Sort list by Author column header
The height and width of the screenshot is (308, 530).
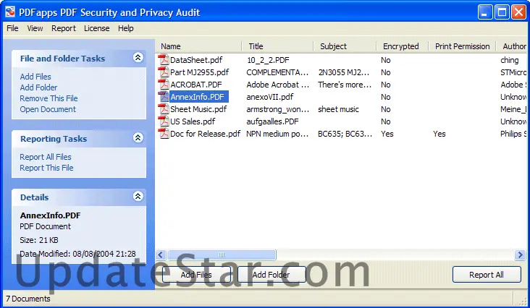pyautogui.click(x=511, y=46)
